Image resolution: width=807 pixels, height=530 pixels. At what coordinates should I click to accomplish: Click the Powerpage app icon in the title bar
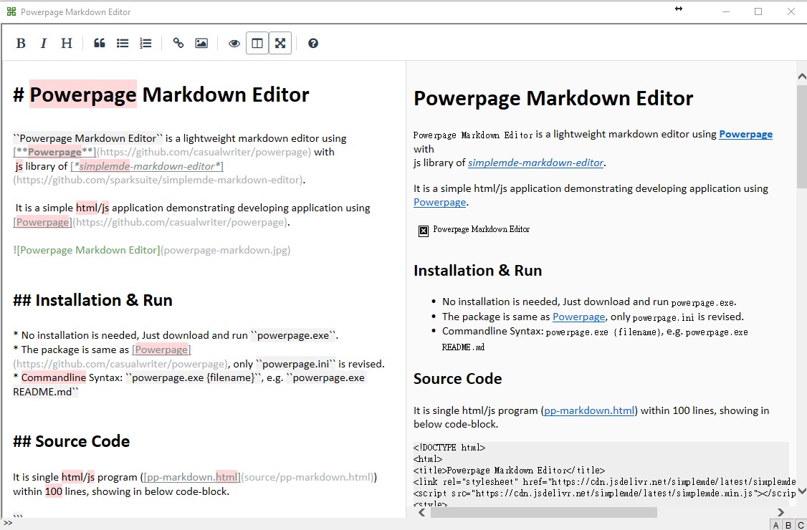click(13, 11)
